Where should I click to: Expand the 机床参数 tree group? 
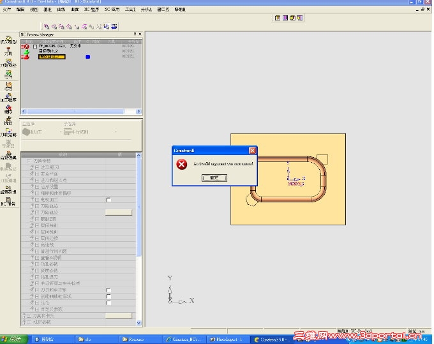29,322
